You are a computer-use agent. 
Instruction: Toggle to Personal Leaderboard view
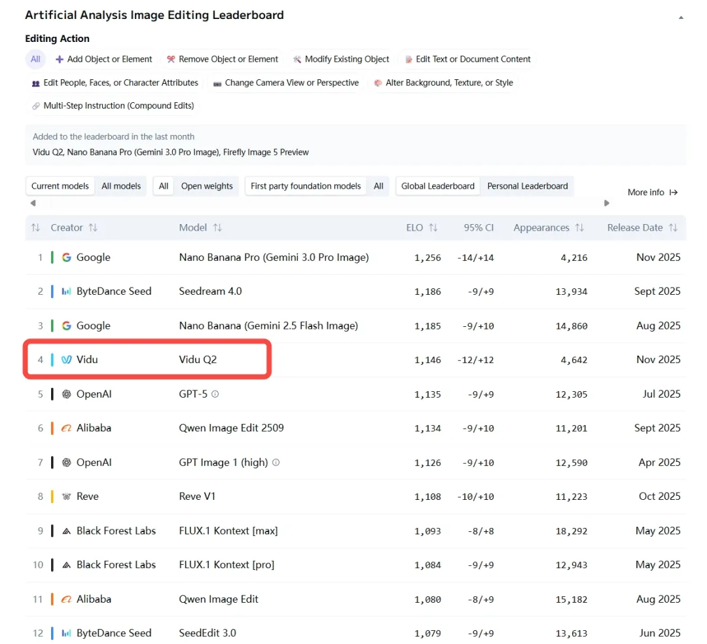tap(527, 186)
